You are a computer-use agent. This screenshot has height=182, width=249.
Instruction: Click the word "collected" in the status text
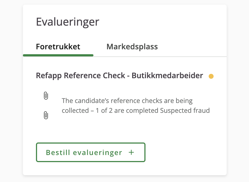pyautogui.click(x=75, y=111)
